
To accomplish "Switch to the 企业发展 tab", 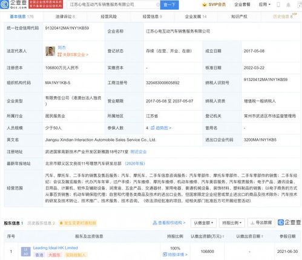I will pos(195,16).
